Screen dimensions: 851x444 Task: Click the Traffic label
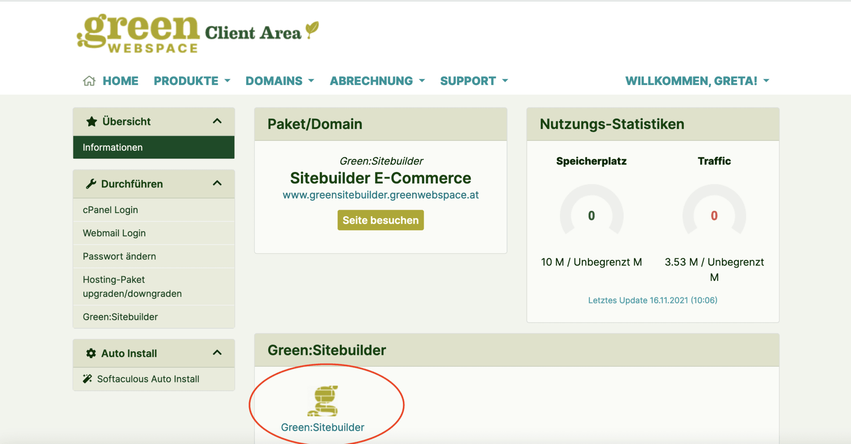click(714, 161)
